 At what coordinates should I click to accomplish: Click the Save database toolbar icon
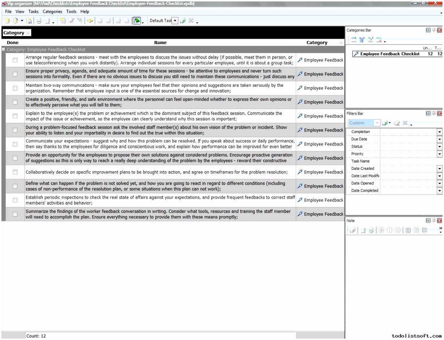pyautogui.click(x=29, y=21)
